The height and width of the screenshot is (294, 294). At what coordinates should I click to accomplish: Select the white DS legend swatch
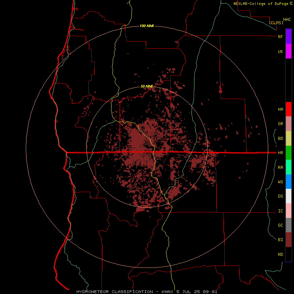[x=288, y=196]
